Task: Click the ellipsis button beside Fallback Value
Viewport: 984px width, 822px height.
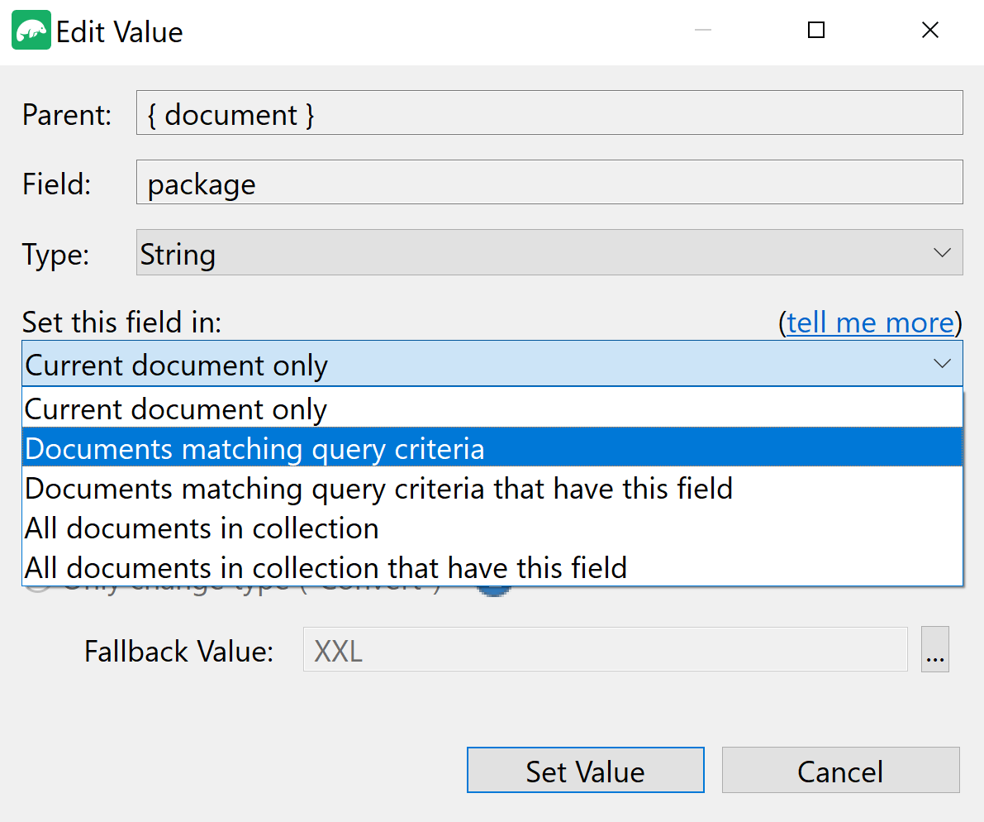Action: tap(934, 650)
